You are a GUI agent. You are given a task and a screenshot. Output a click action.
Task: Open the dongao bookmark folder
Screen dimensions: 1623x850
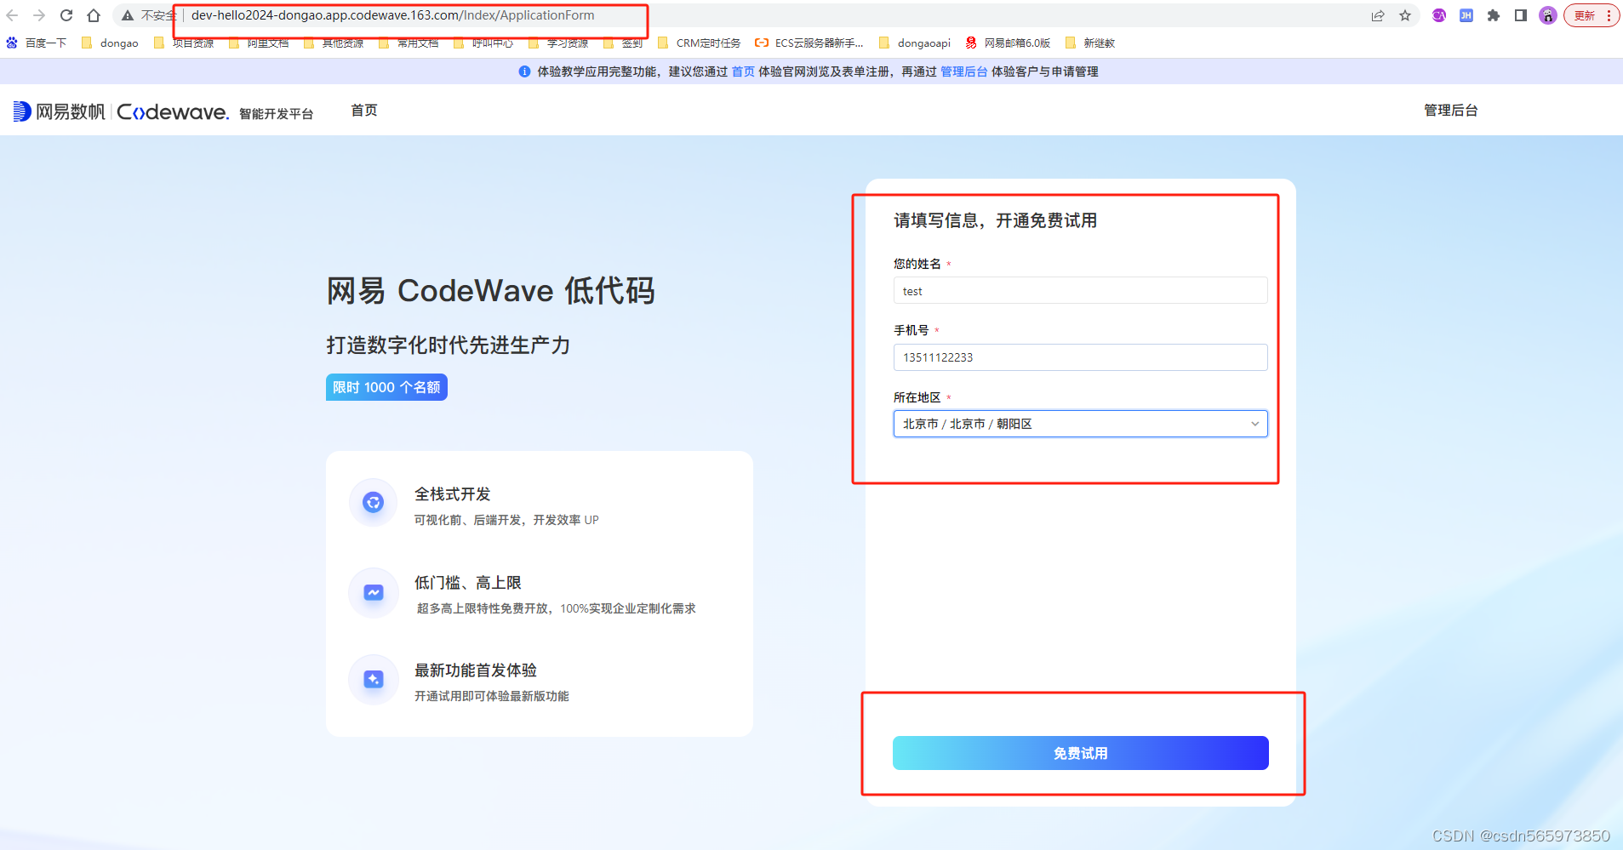(110, 43)
